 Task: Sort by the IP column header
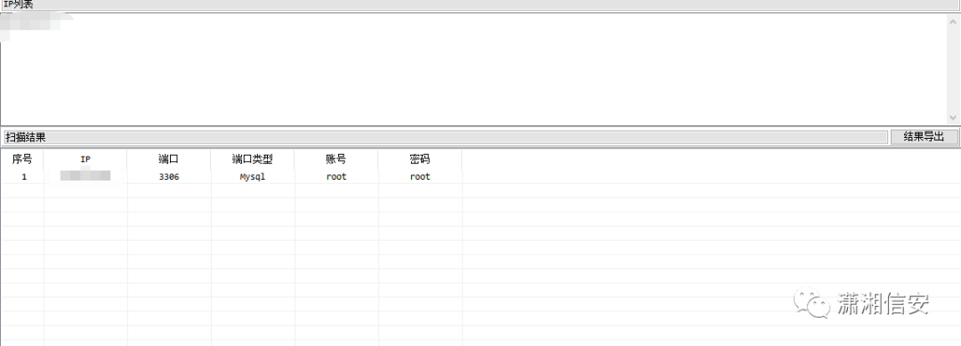85,159
